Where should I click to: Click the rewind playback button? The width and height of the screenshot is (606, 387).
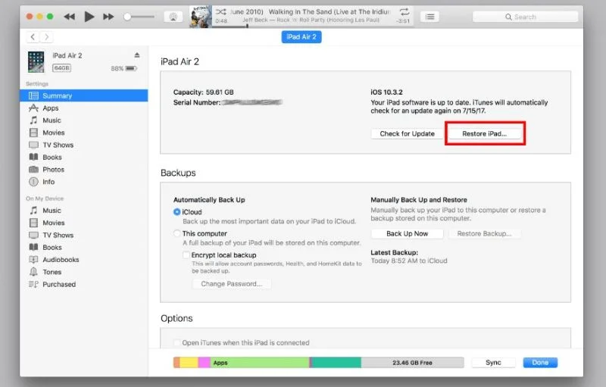(x=70, y=17)
